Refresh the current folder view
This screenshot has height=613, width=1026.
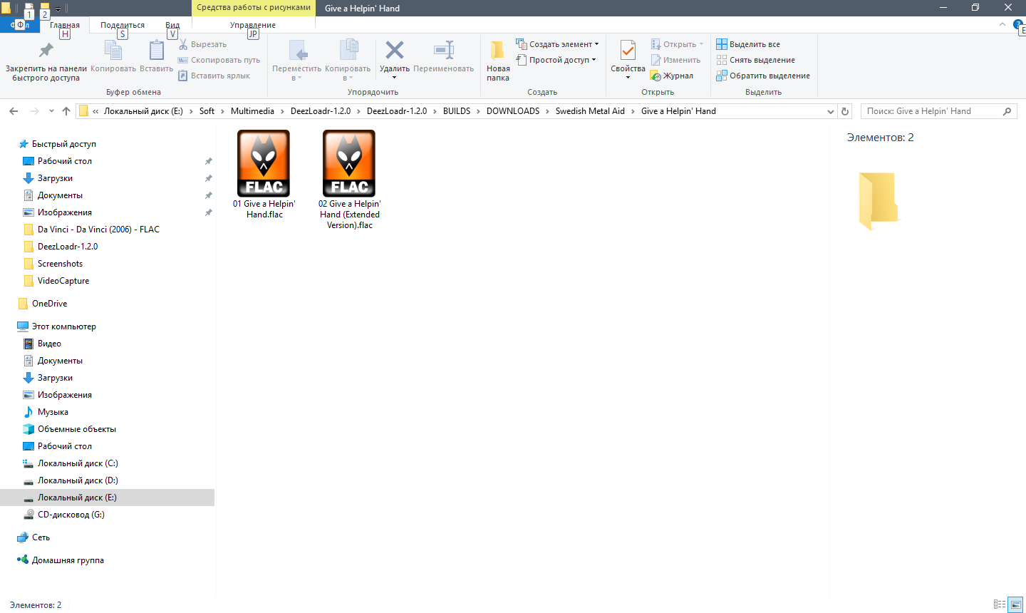(845, 111)
